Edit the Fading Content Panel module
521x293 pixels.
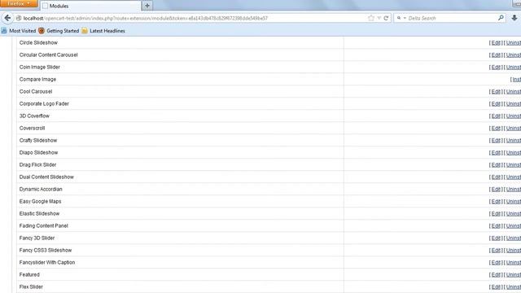tap(496, 226)
